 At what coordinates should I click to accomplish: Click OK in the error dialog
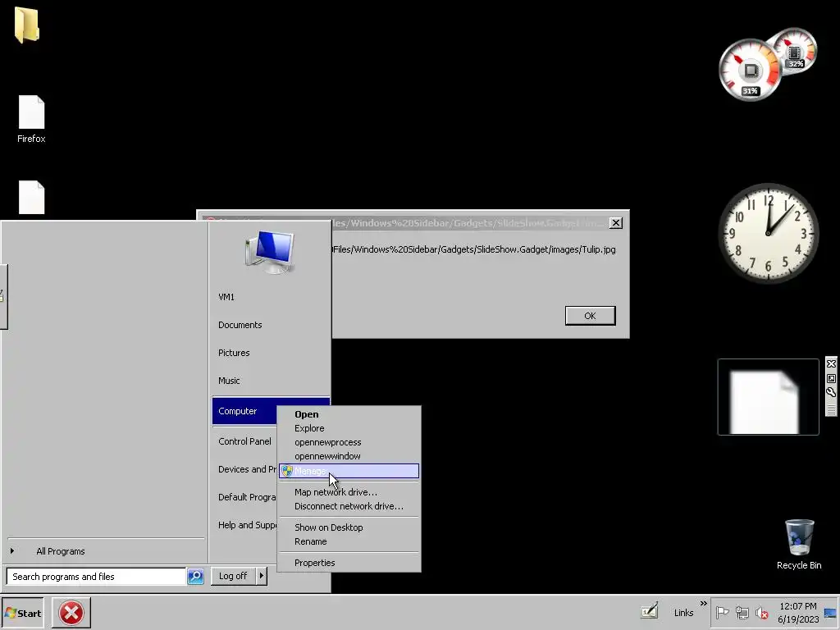click(590, 316)
